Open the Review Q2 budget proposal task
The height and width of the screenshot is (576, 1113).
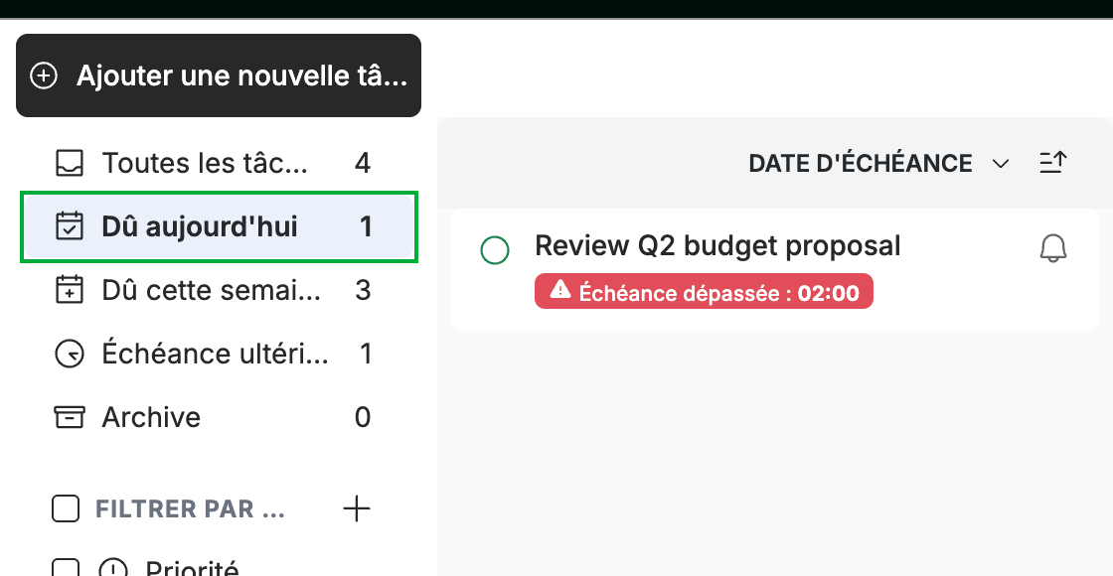click(717, 245)
